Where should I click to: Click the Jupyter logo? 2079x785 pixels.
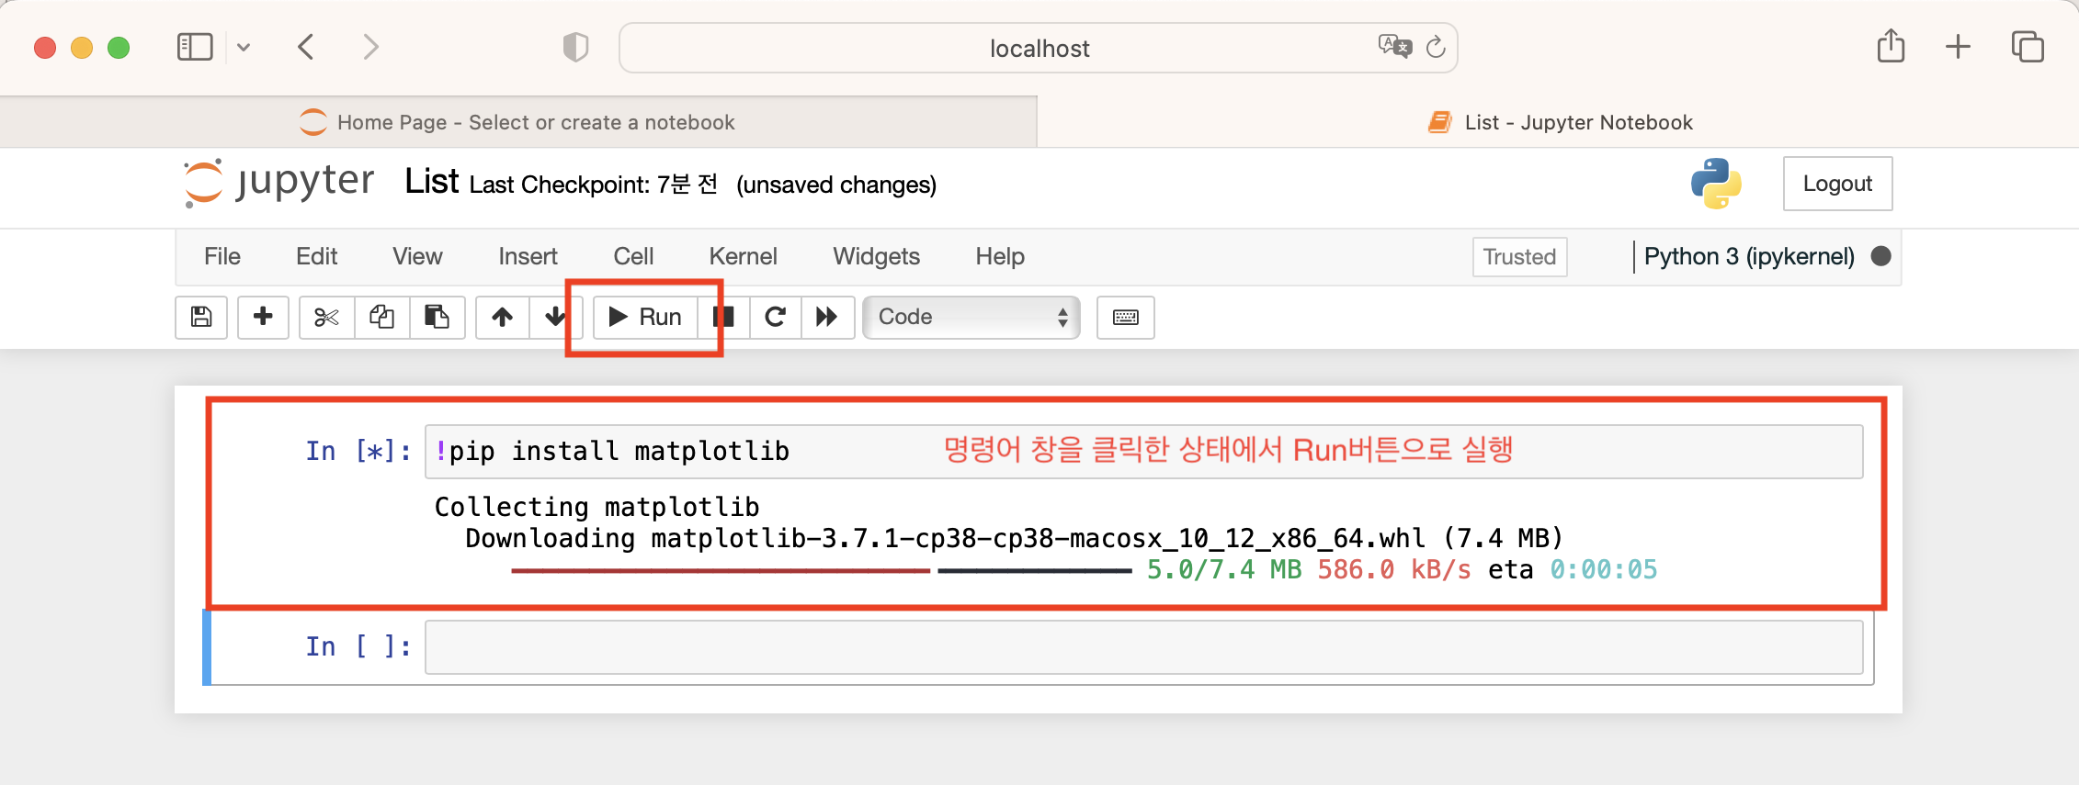click(x=279, y=183)
